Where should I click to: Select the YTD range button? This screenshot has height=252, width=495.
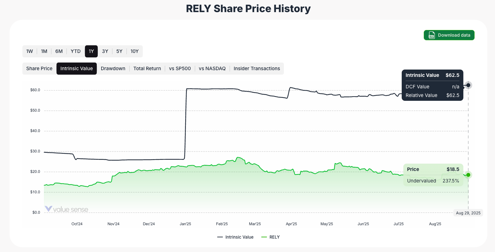tap(75, 51)
